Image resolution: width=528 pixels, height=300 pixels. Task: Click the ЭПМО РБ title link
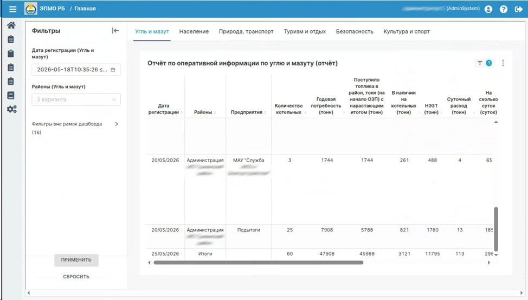tap(52, 9)
